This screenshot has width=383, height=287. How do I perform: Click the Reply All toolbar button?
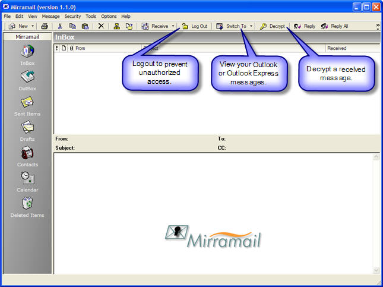[334, 26]
